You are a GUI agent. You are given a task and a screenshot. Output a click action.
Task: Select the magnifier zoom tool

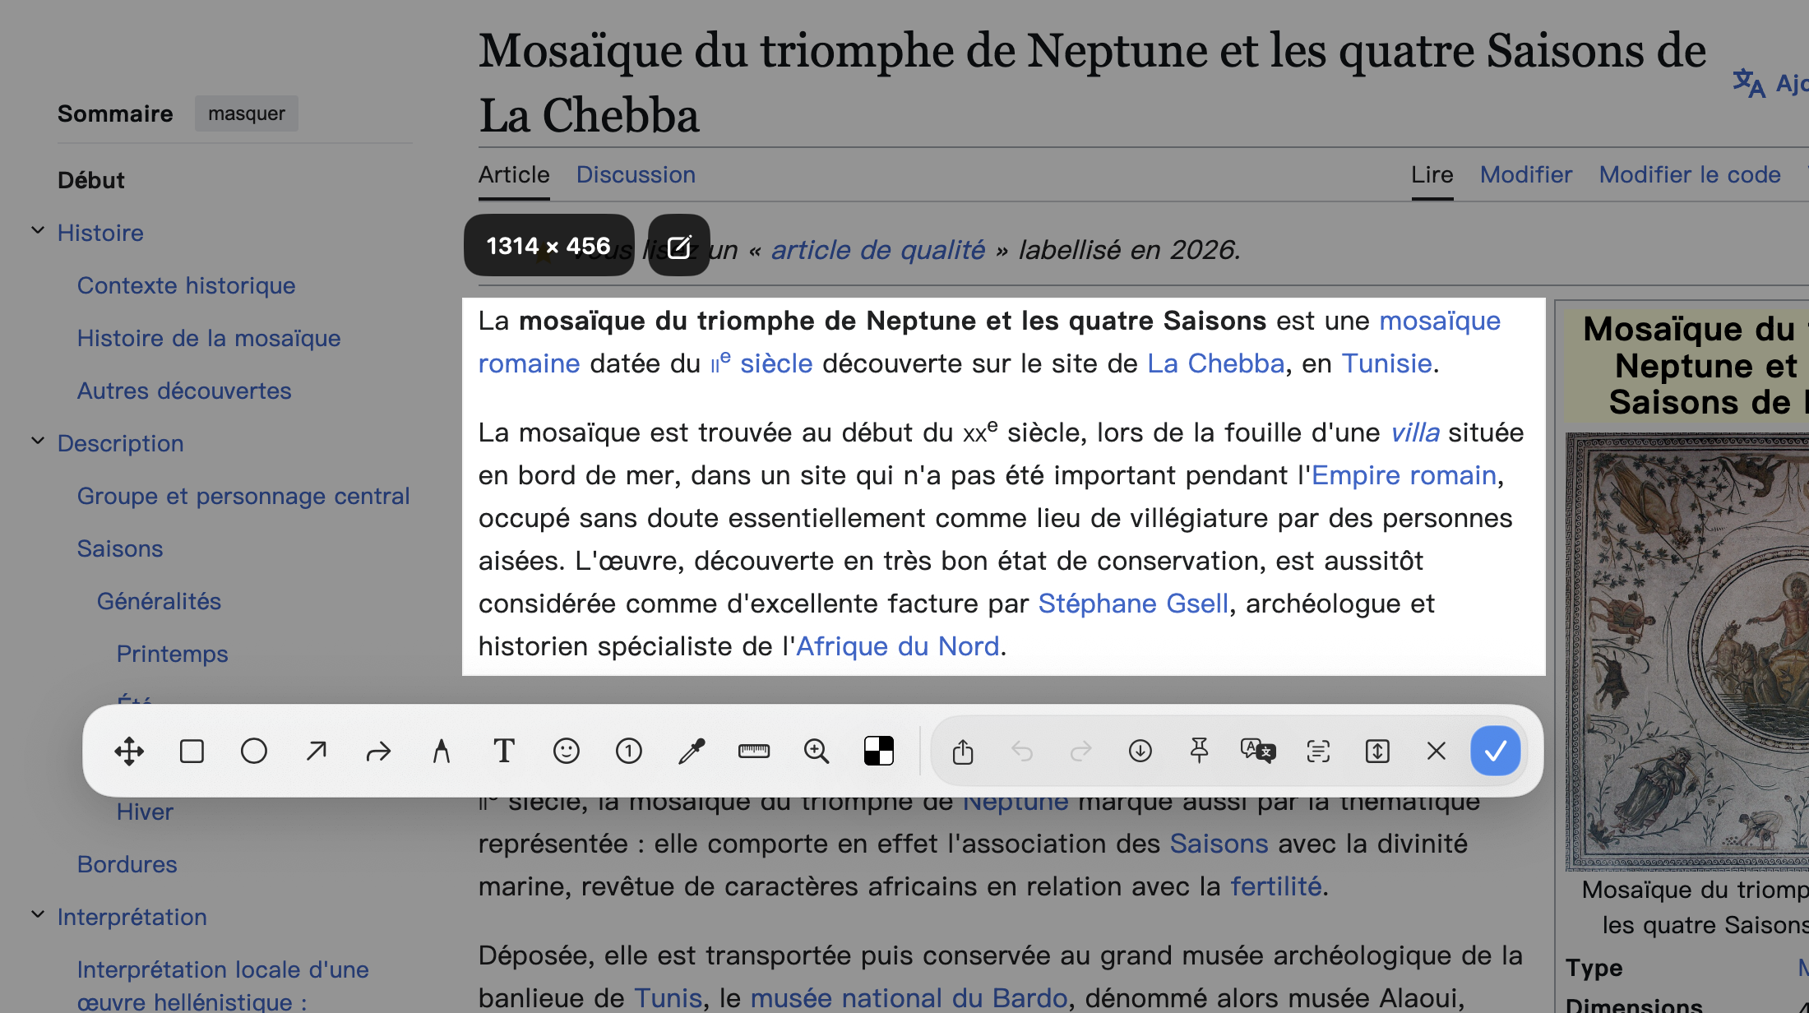[x=817, y=751]
